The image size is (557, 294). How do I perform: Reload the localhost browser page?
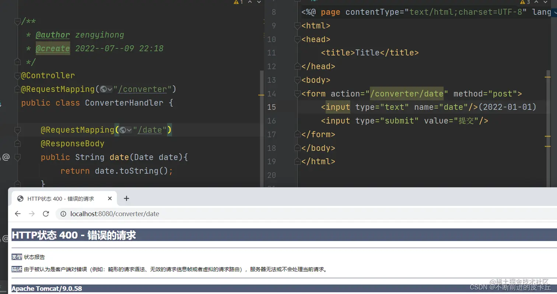[46, 214]
